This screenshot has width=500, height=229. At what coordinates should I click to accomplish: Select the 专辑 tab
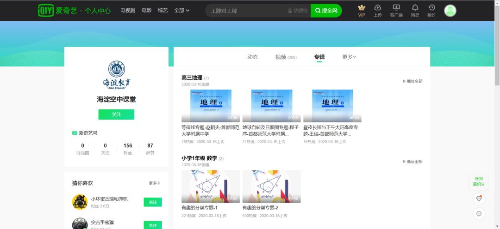coord(319,57)
